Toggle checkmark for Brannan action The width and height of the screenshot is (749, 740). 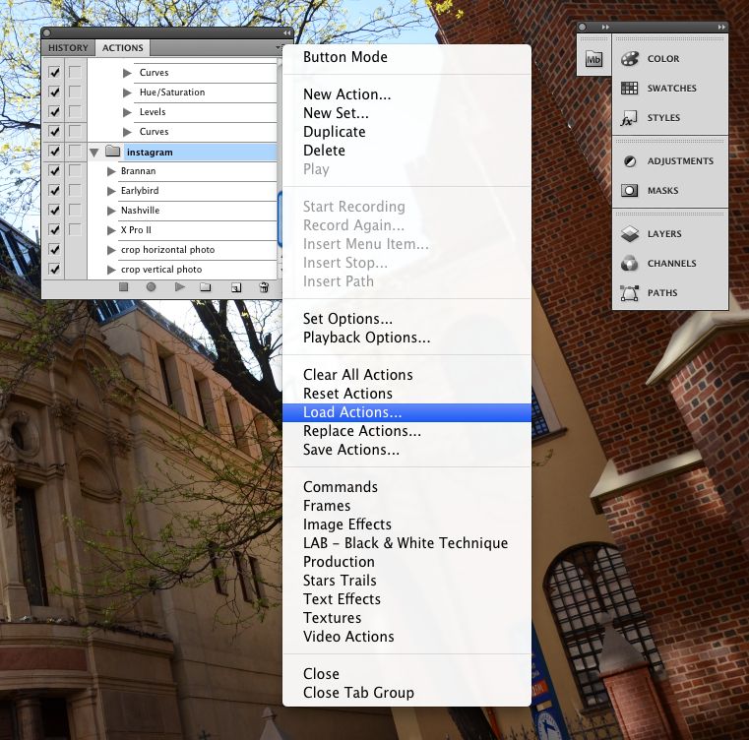click(54, 170)
